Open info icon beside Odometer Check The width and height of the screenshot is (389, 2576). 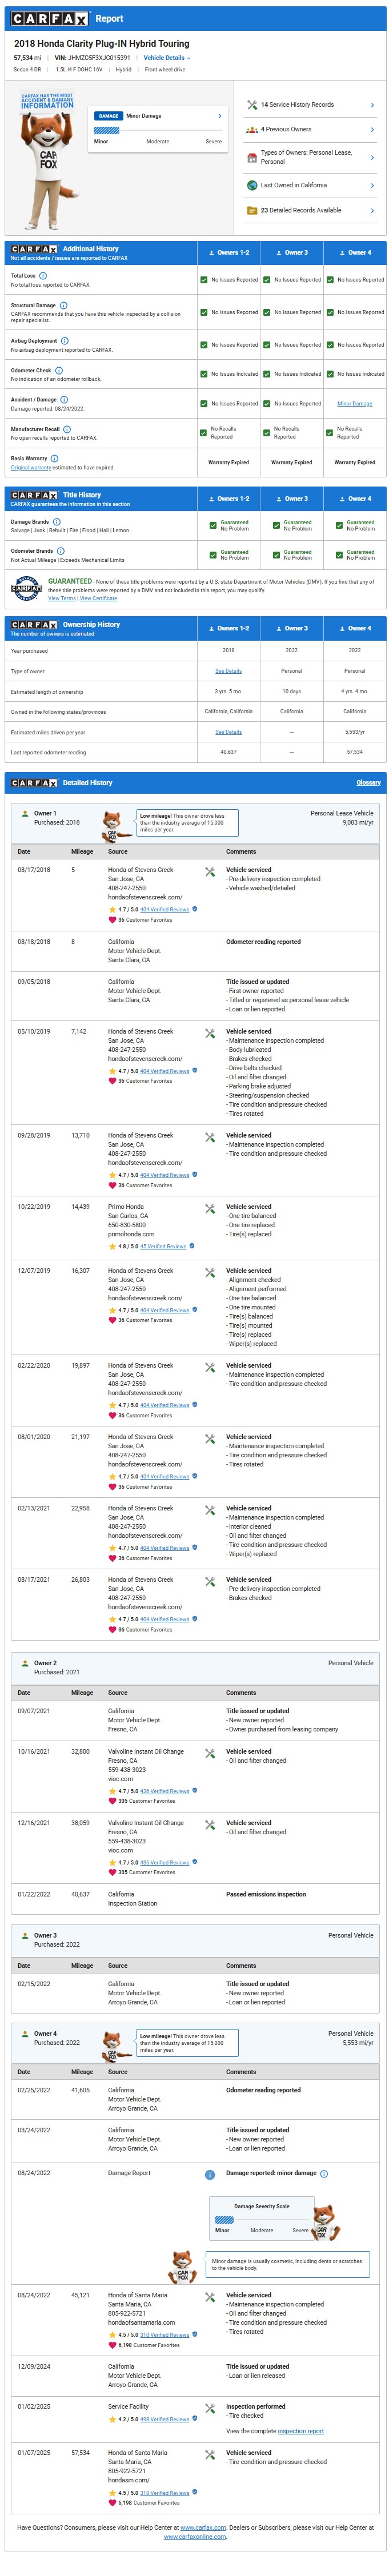click(x=59, y=370)
